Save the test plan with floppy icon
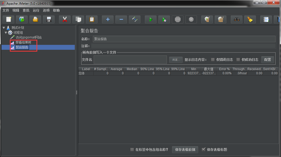The width and height of the screenshot is (281, 157). pyautogui.click(x=49, y=19)
